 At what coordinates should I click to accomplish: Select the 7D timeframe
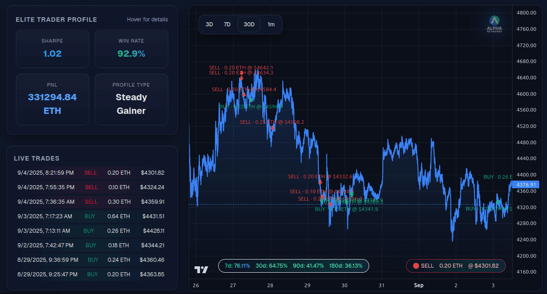coord(227,24)
